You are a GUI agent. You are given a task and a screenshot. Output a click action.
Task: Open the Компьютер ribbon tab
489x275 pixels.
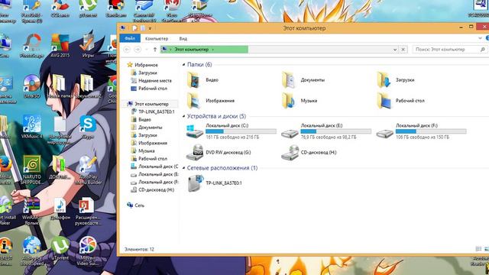click(x=157, y=38)
